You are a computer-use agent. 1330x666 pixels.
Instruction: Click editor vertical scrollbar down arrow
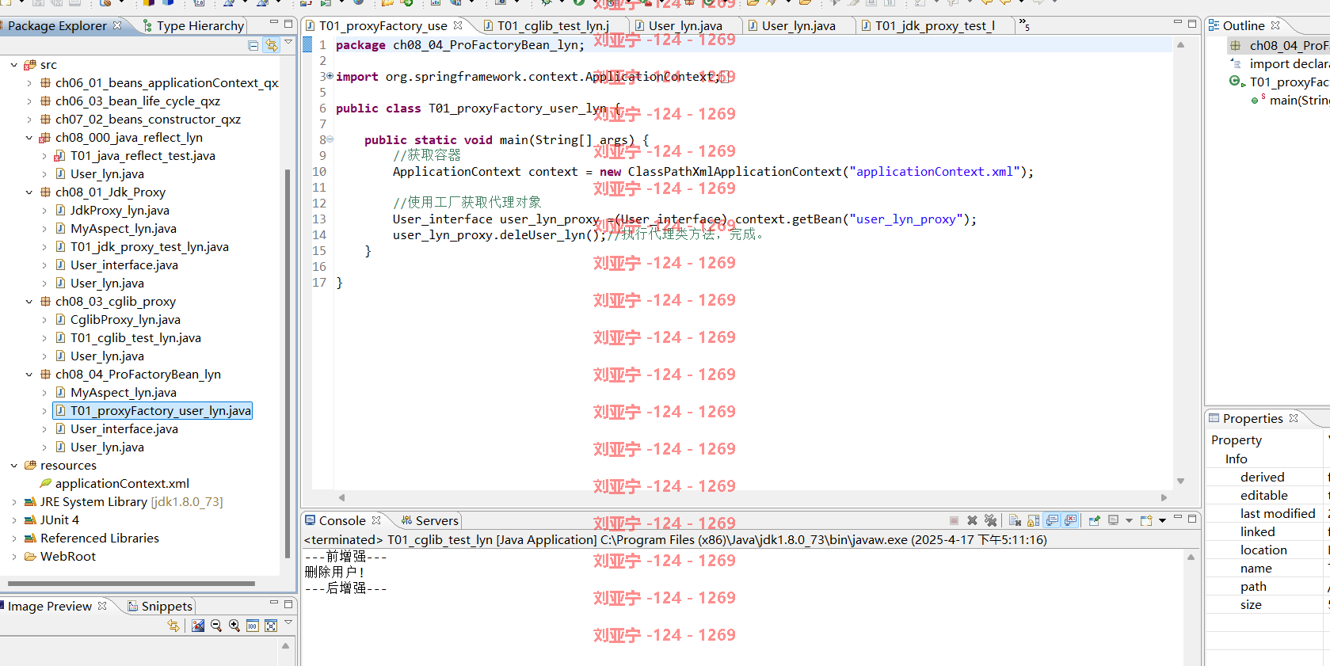tap(1180, 481)
